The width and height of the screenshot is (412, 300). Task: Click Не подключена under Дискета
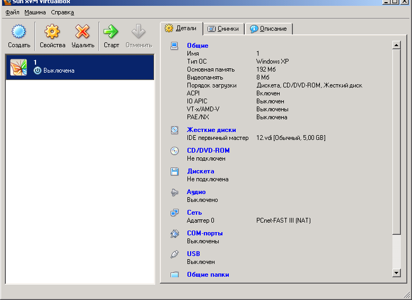(208, 179)
